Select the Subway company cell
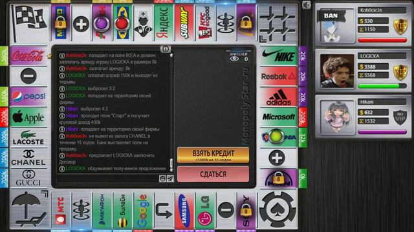Image resolution: width=414 pixels, height=232 pixels. click(x=184, y=23)
